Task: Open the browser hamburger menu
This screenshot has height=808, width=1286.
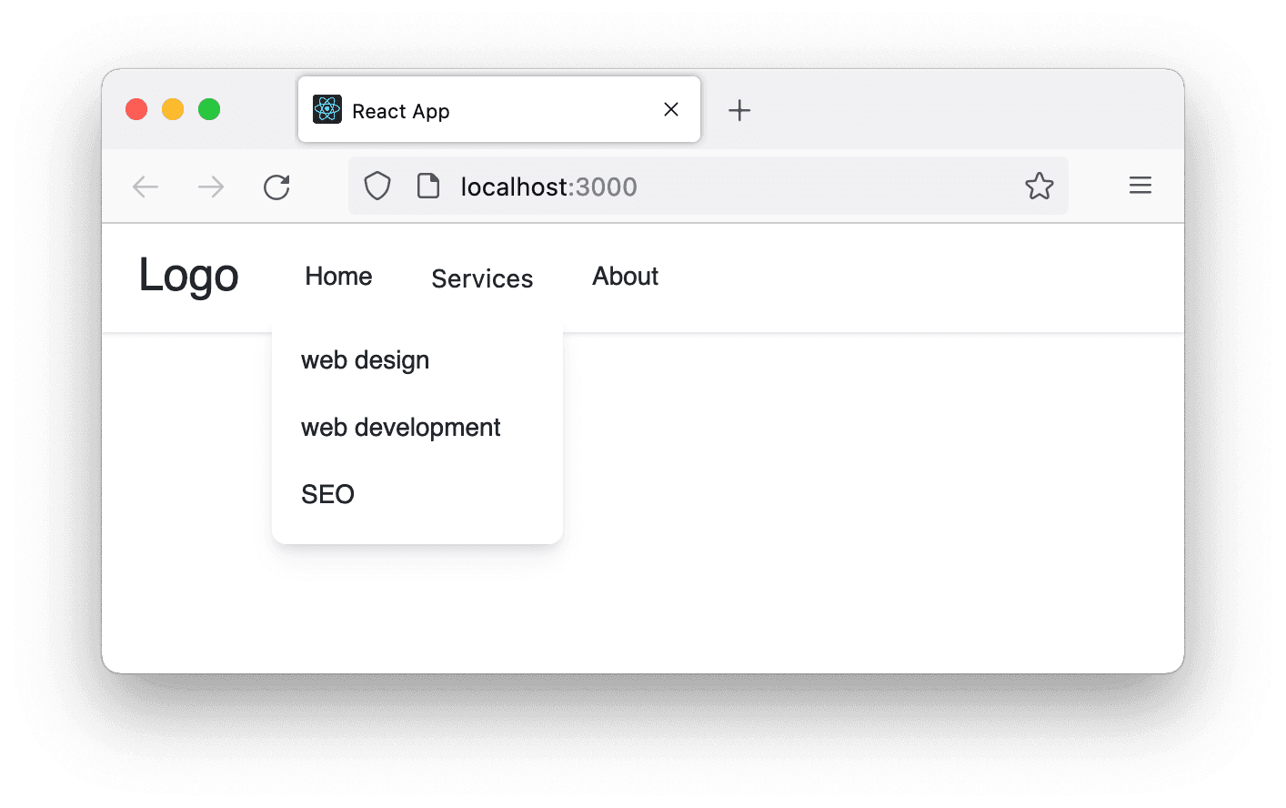Action: [1140, 187]
